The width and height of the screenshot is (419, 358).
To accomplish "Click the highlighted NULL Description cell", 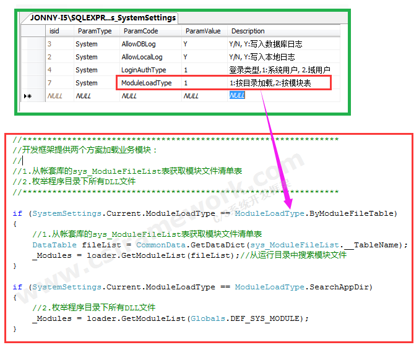I will pyautogui.click(x=237, y=96).
